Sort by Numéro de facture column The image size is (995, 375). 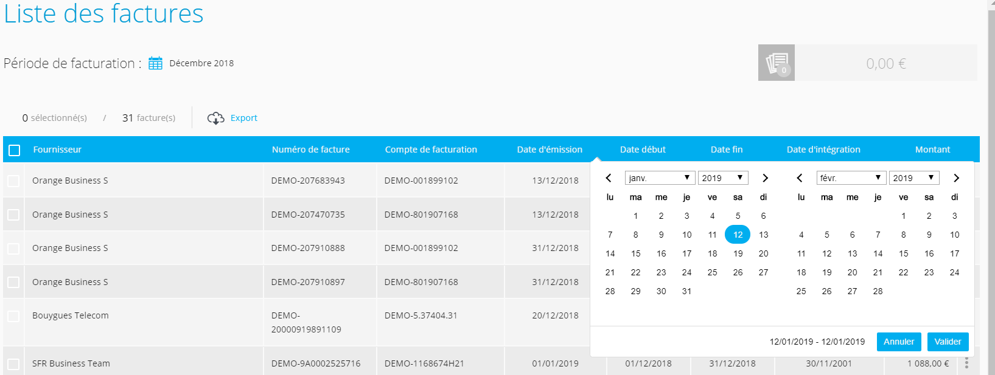pos(311,150)
